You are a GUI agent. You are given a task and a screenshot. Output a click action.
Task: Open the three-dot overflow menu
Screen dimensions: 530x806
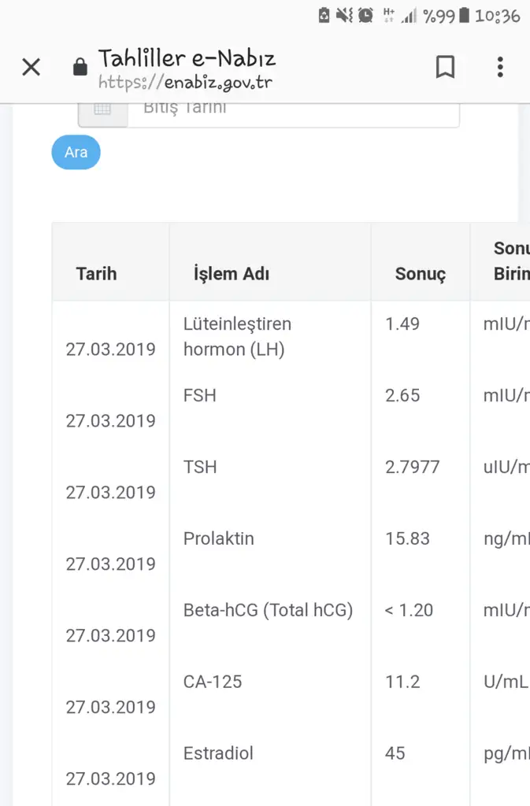tap(500, 68)
